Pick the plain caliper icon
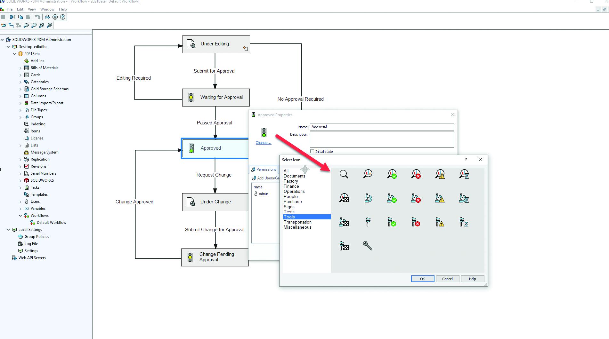 [368, 222]
